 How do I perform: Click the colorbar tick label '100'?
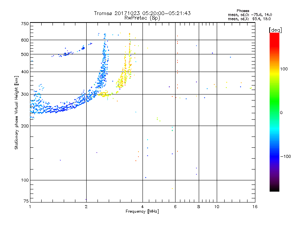coord(284,69)
